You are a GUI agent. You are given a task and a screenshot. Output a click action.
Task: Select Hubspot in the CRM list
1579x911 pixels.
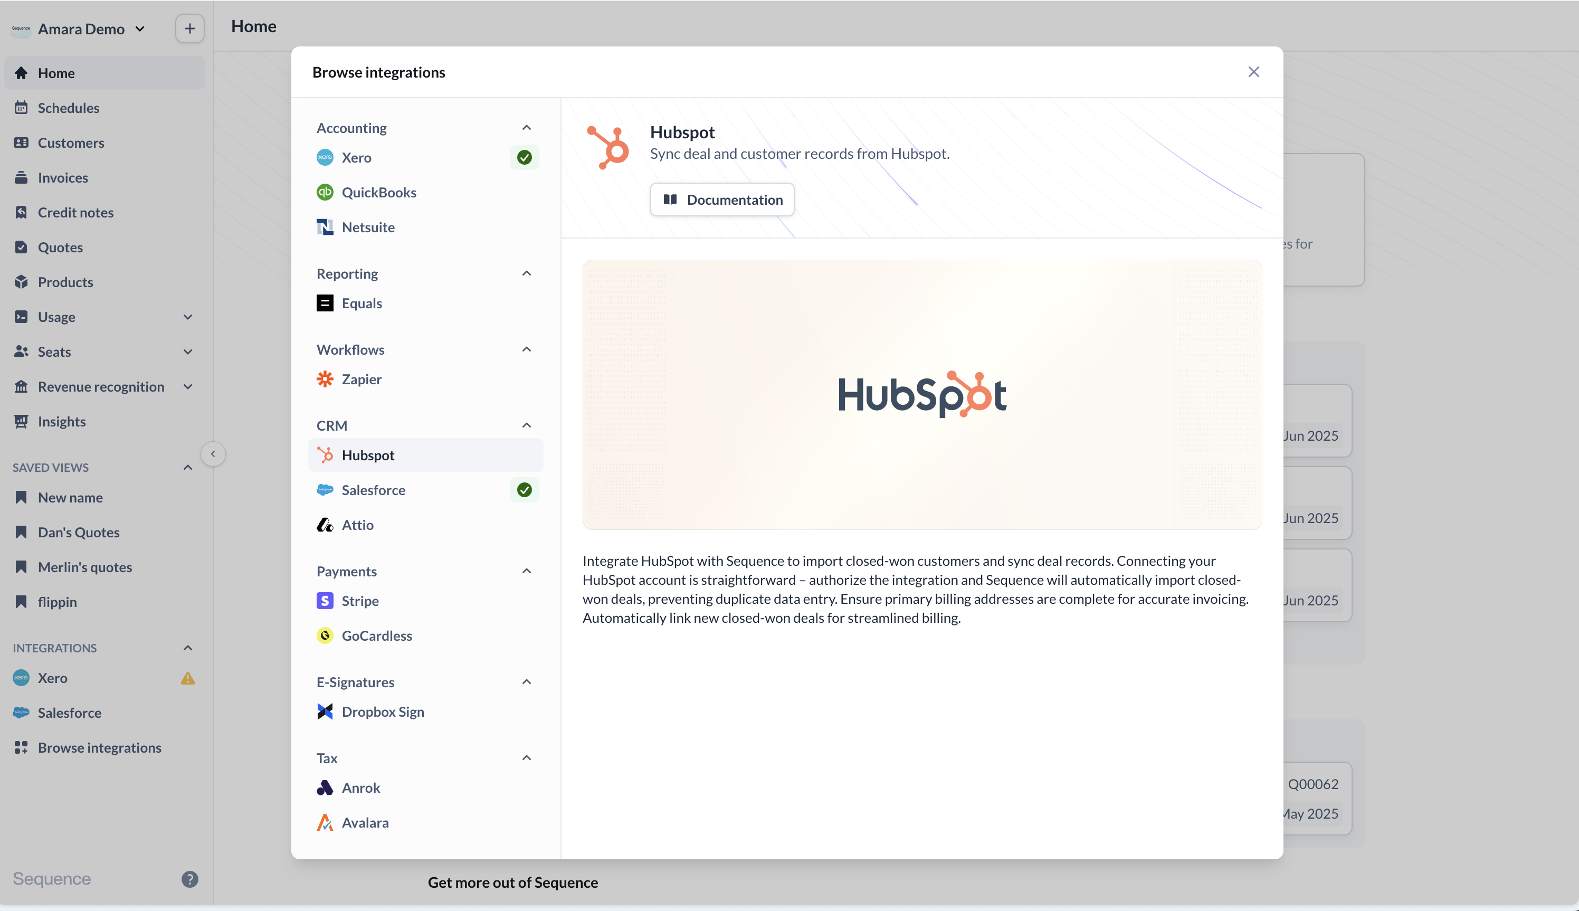[425, 455]
